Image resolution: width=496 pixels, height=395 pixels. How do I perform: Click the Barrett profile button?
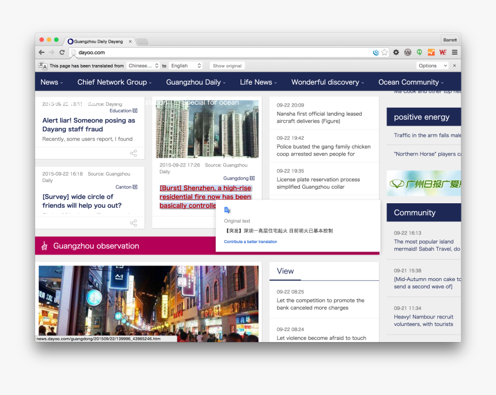(x=450, y=40)
